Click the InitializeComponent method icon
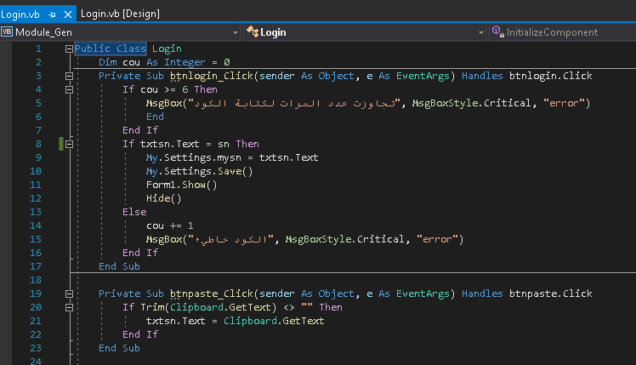The image size is (636, 365). (497, 31)
